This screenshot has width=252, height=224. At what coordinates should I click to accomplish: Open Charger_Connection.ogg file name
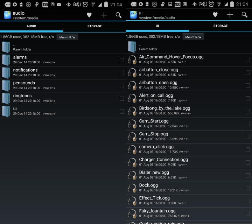tap(163, 160)
